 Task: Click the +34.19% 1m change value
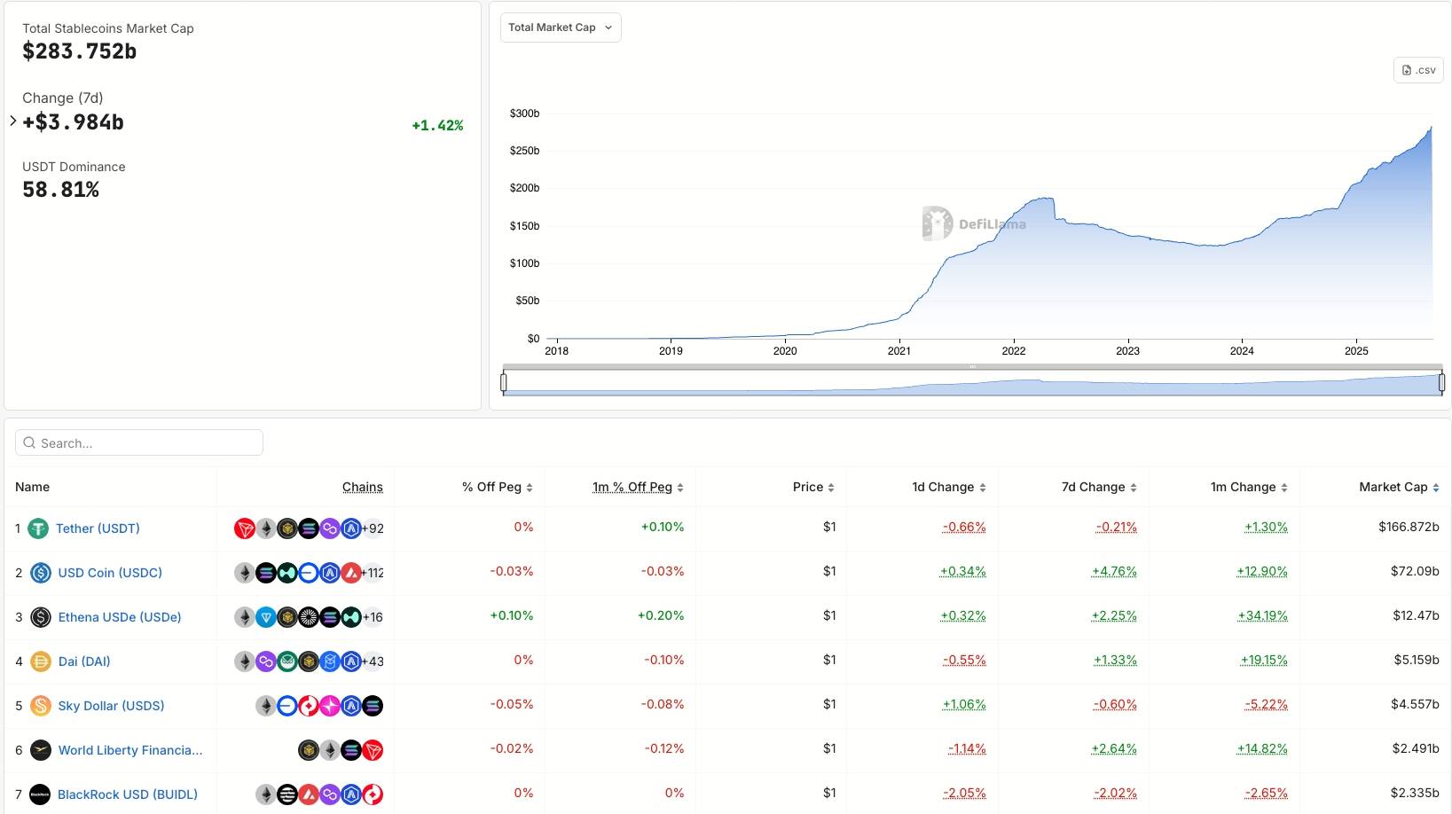pyautogui.click(x=1262, y=615)
